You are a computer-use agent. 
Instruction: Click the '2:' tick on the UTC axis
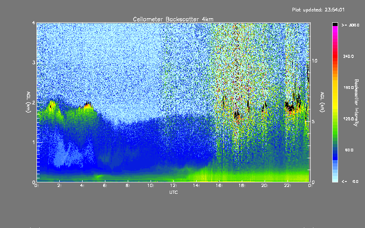(x=60, y=186)
